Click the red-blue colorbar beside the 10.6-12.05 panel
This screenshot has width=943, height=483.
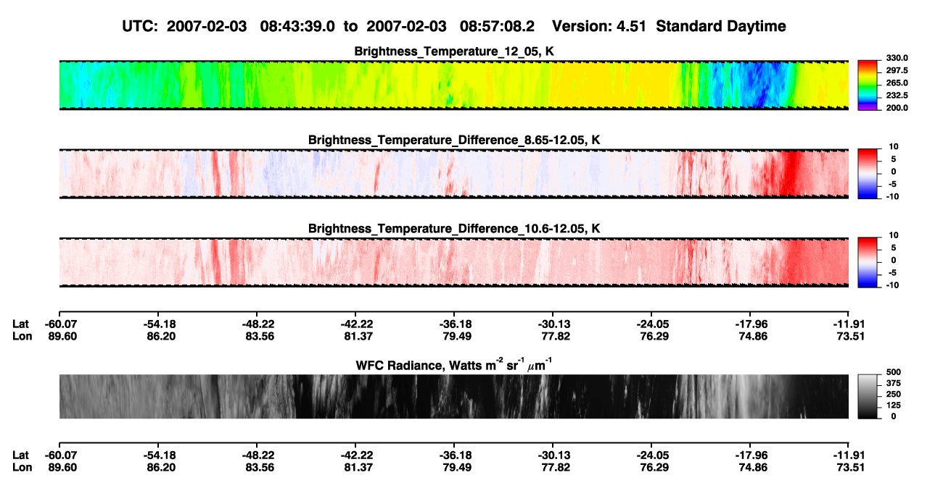pyautogui.click(x=868, y=262)
